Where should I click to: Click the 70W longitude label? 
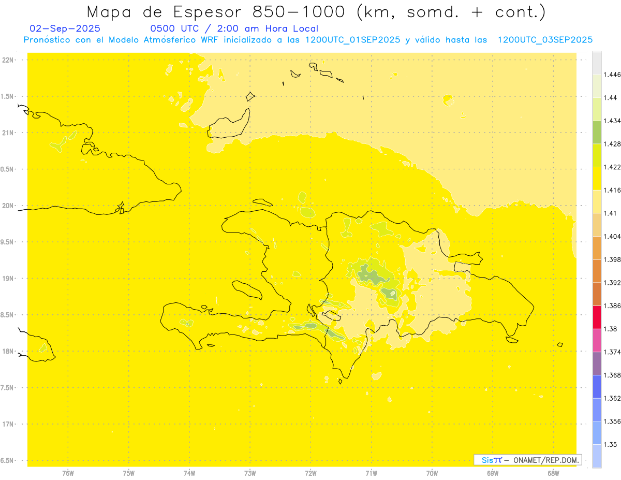(x=432, y=473)
